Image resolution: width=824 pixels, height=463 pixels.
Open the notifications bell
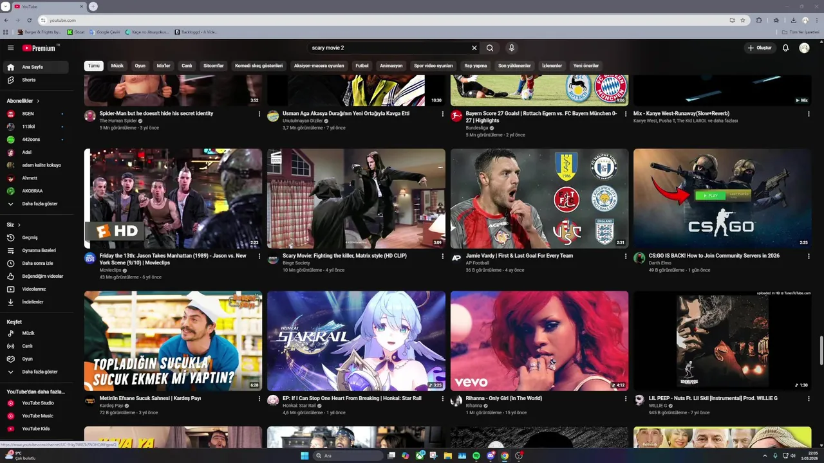coord(785,48)
